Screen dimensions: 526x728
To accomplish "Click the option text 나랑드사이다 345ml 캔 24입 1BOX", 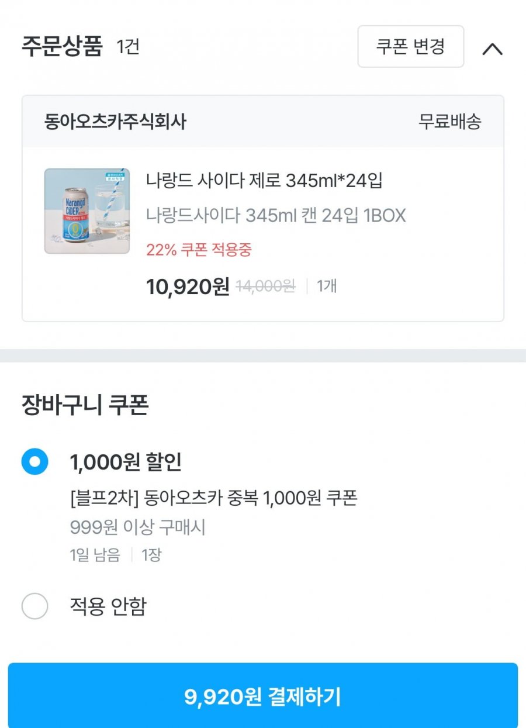I will (276, 216).
